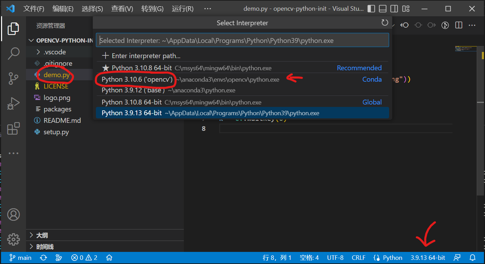Toggle the primary side bar layout icon
The width and height of the screenshot is (485, 264).
click(371, 9)
